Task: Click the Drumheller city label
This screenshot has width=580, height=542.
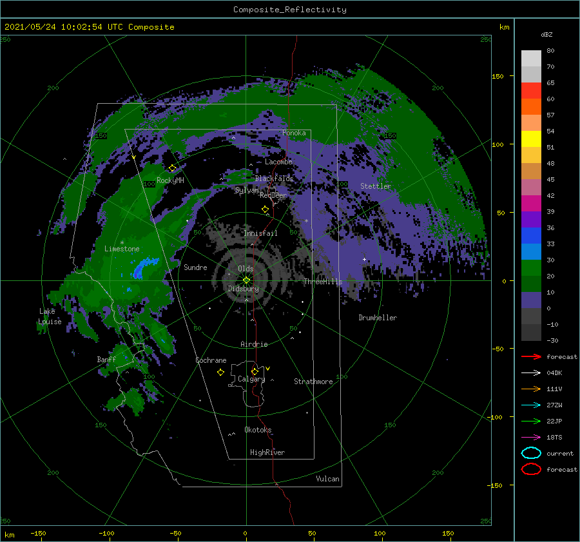Action: pyautogui.click(x=378, y=318)
